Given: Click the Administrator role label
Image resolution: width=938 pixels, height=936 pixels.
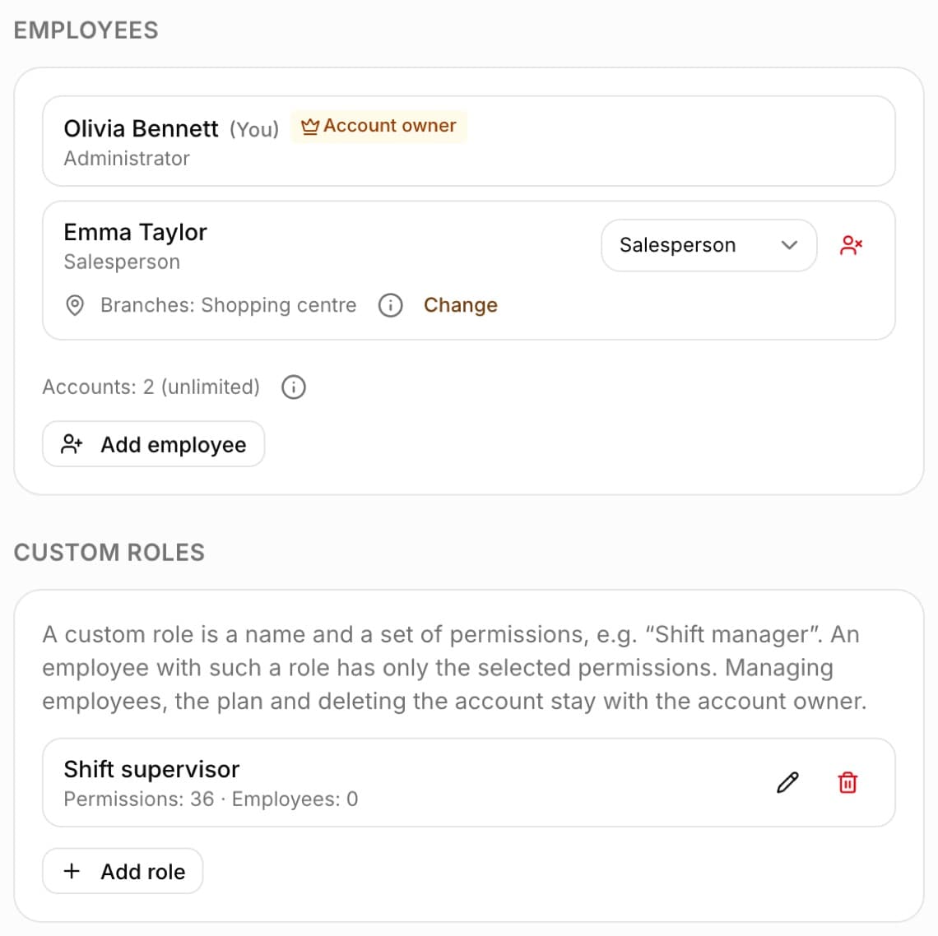Looking at the screenshot, I should point(126,159).
